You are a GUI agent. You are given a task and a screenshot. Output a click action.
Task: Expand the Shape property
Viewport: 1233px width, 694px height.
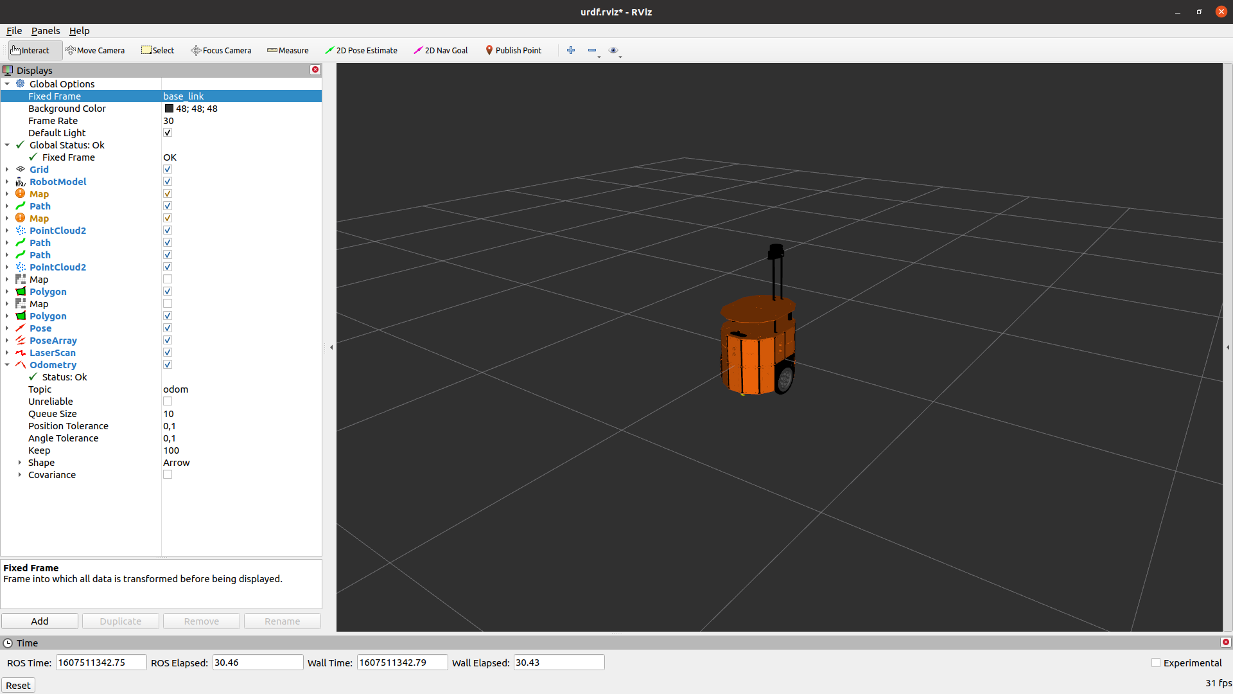tap(20, 463)
